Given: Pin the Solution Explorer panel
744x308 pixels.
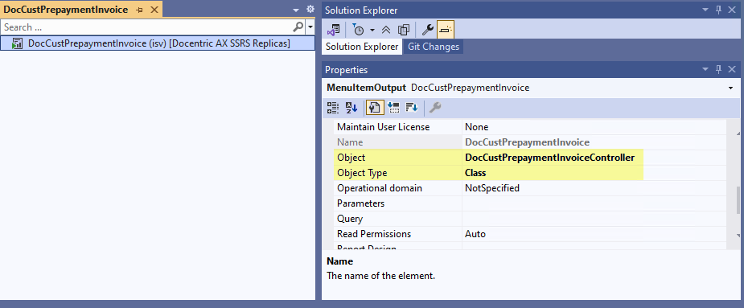Looking at the screenshot, I should [718, 10].
